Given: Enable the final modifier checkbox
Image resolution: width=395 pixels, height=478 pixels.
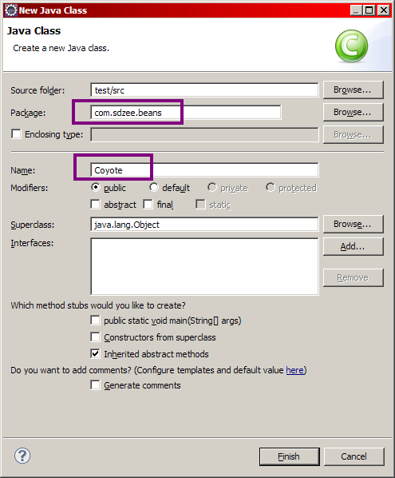Looking at the screenshot, I should [x=148, y=205].
